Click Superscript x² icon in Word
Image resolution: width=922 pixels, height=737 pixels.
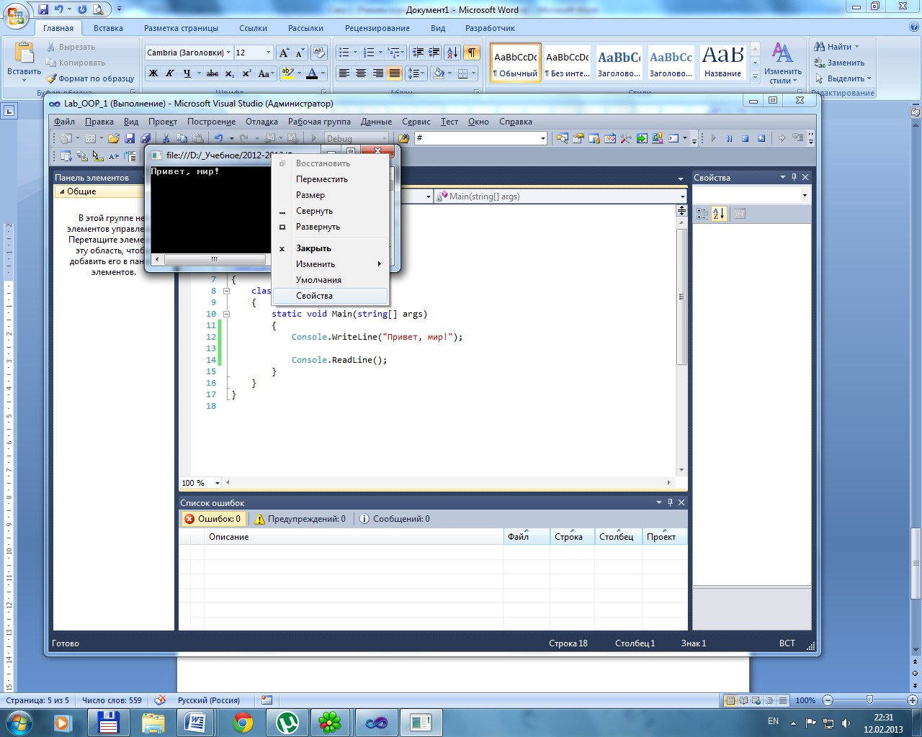[246, 73]
